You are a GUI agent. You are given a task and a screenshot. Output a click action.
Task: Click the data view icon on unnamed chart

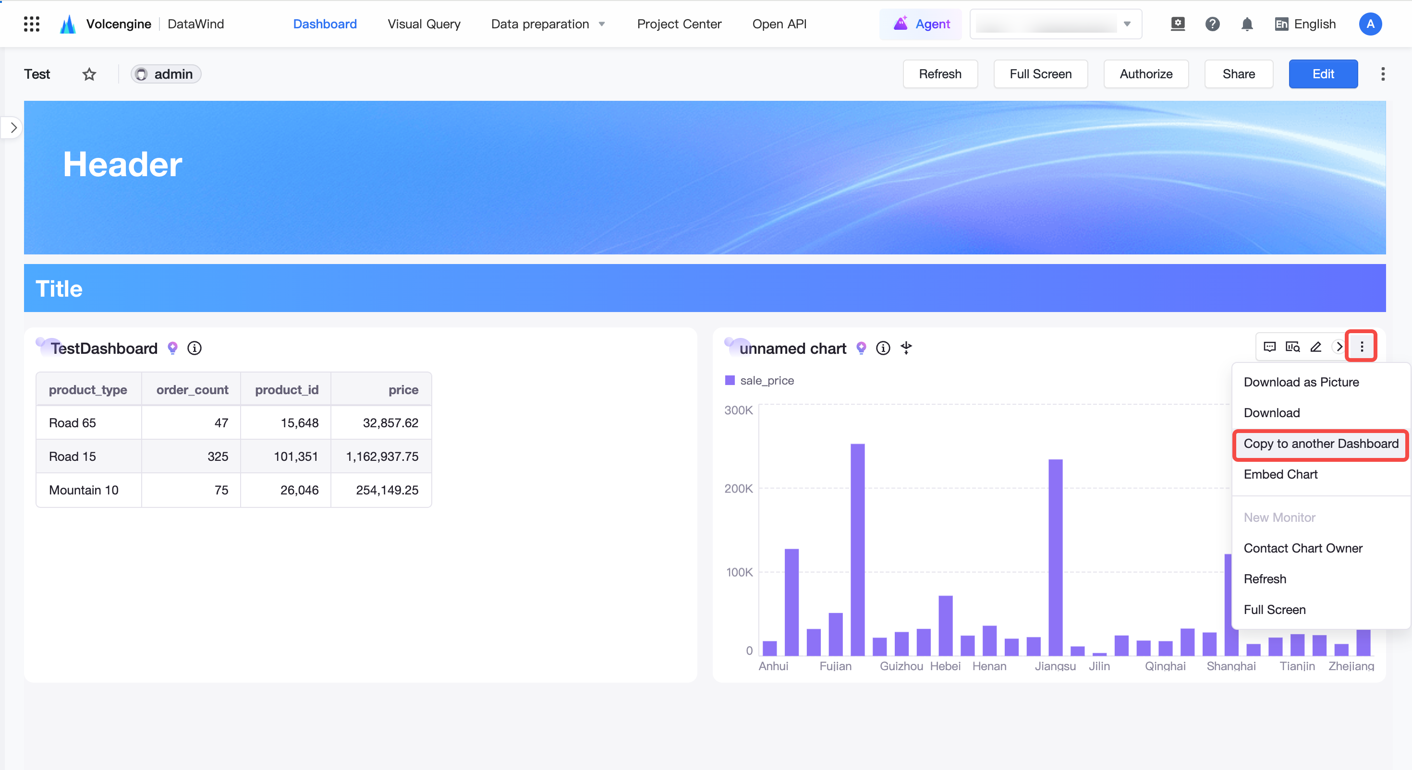tap(1292, 347)
